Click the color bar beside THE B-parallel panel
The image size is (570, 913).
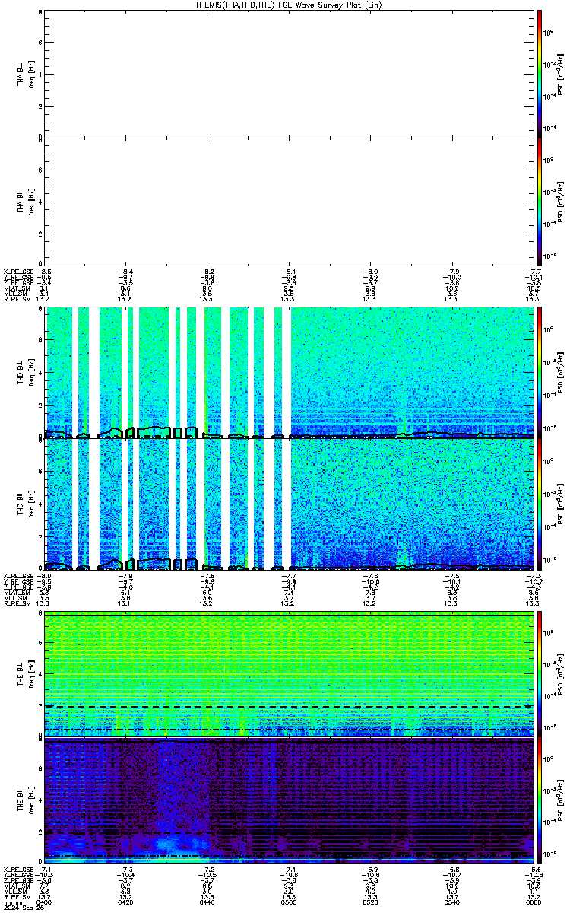click(x=540, y=800)
